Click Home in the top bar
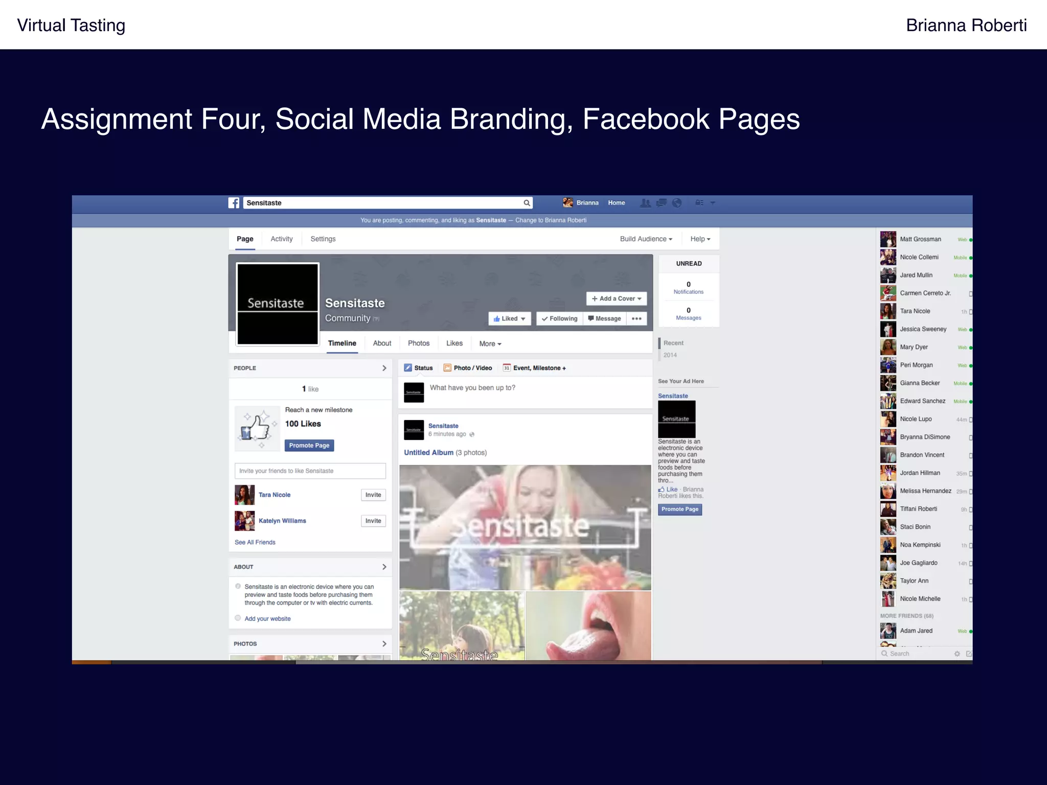Screen dimensions: 1047x785 click(617, 203)
